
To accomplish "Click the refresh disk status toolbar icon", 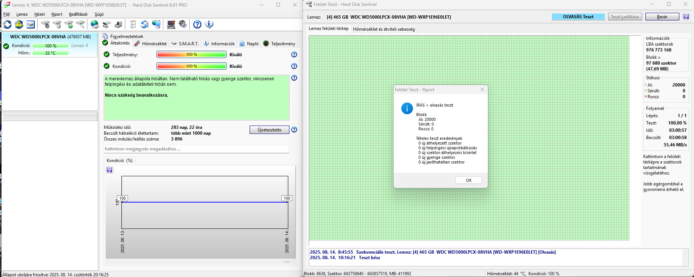I will click(7, 24).
